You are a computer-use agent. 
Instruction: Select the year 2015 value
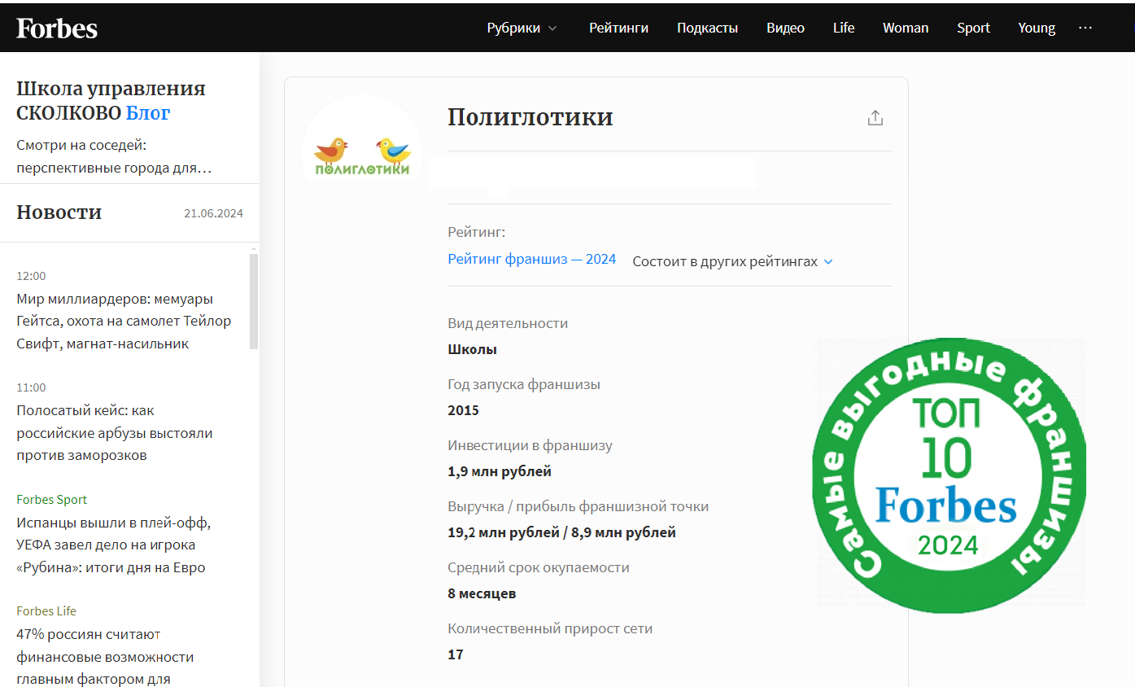click(463, 410)
